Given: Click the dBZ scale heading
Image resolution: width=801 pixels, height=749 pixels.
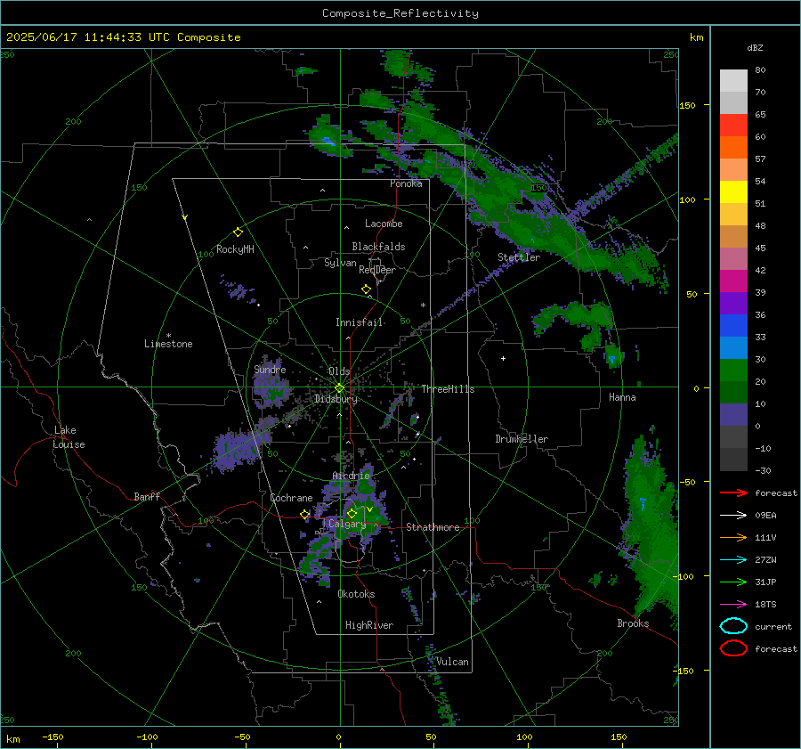Looking at the screenshot, I should 755,47.
